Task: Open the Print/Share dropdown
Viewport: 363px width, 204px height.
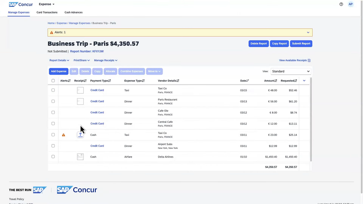Action: point(81,60)
